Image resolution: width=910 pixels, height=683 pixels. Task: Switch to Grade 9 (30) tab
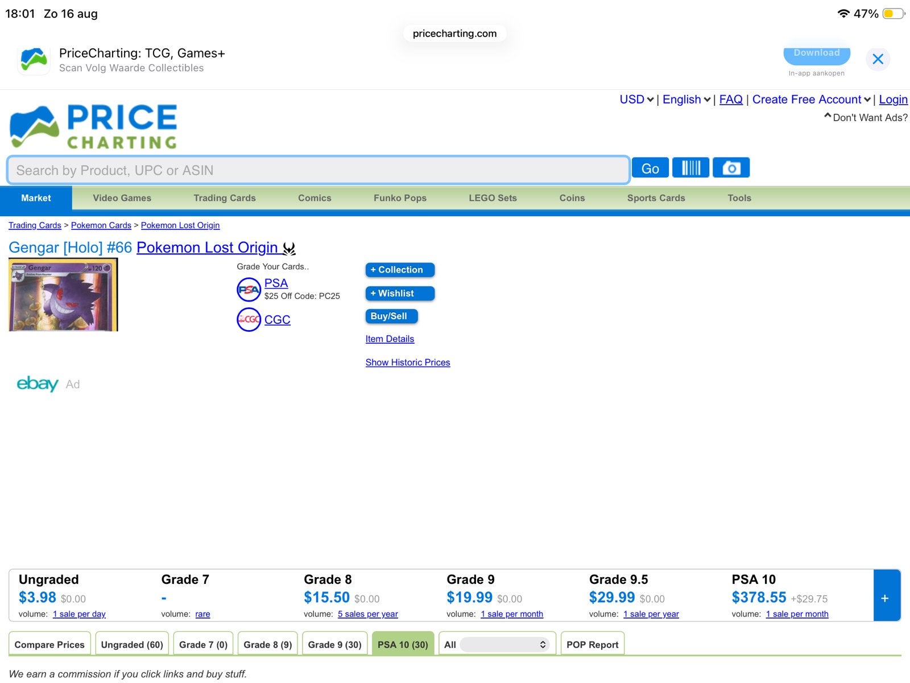tap(335, 644)
